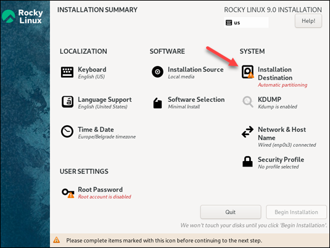
Task: Click the Network & Host Name arrows icon
Action: pyautogui.click(x=247, y=132)
